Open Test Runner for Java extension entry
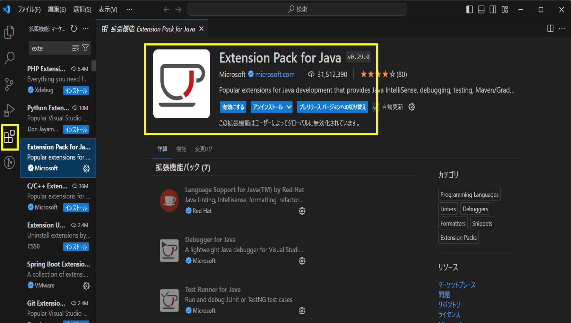Screen dimensions: 571x323 [x=213, y=290]
